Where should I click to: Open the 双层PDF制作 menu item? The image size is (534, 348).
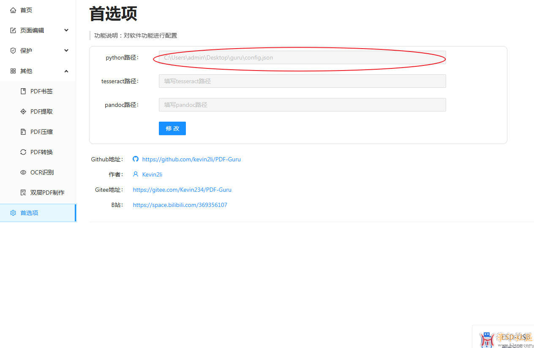coord(47,193)
